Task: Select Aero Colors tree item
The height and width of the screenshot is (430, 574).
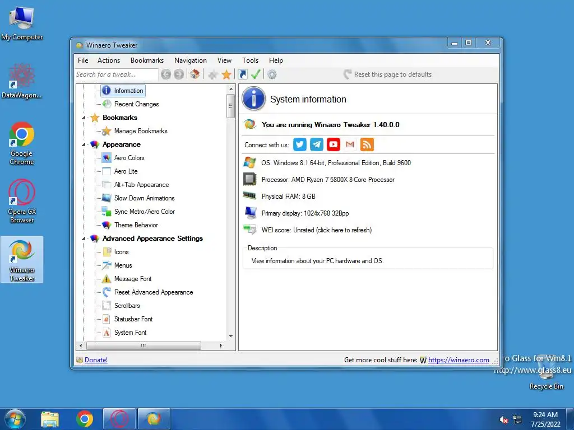Action: (x=129, y=158)
